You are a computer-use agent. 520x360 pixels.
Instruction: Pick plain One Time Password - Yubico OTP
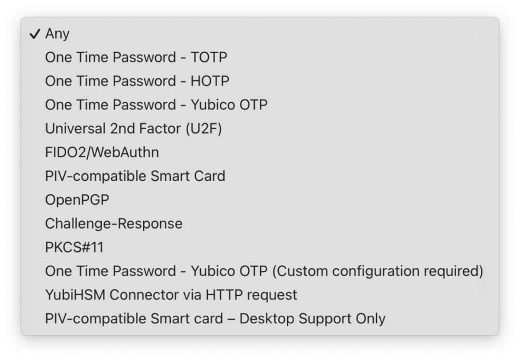click(156, 105)
